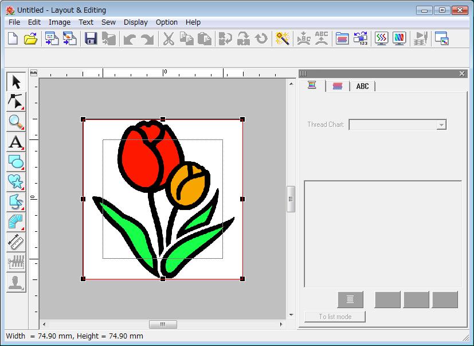Click the To list mode button
Image resolution: width=474 pixels, height=346 pixels.
[335, 317]
